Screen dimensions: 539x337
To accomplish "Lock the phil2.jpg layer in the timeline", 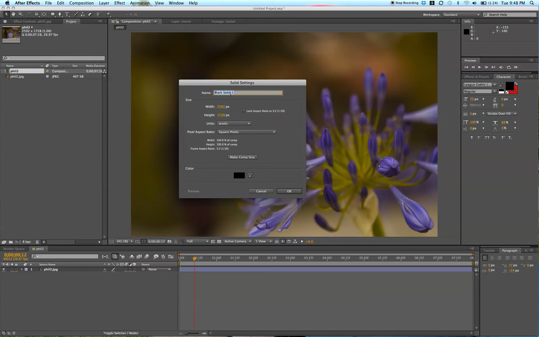I will click(17, 269).
